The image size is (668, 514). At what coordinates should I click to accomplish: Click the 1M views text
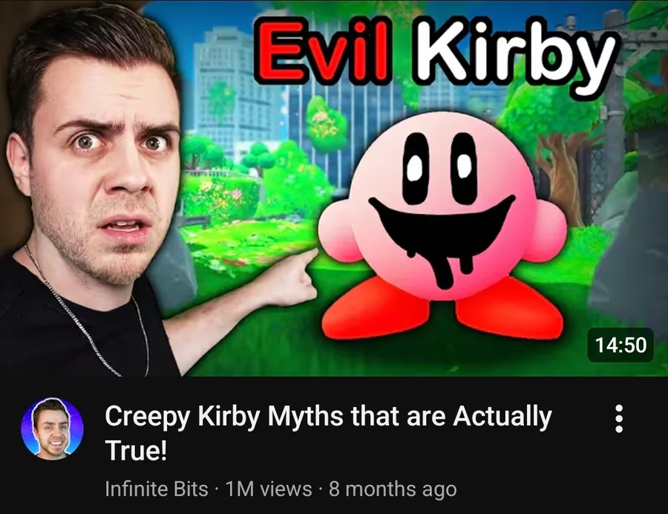click(269, 489)
